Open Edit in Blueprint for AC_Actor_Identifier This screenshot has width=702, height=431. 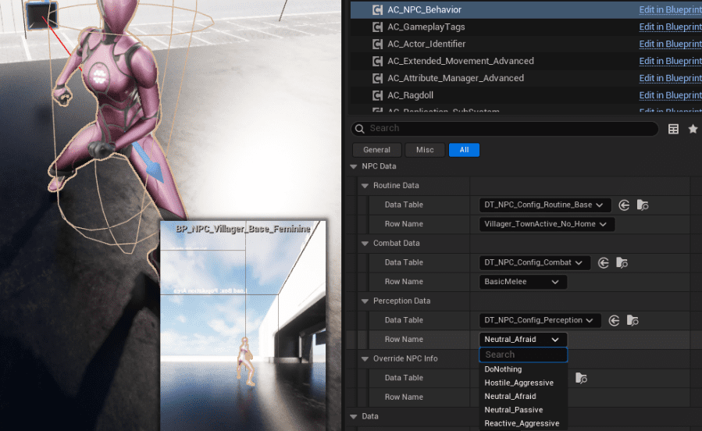coord(670,44)
